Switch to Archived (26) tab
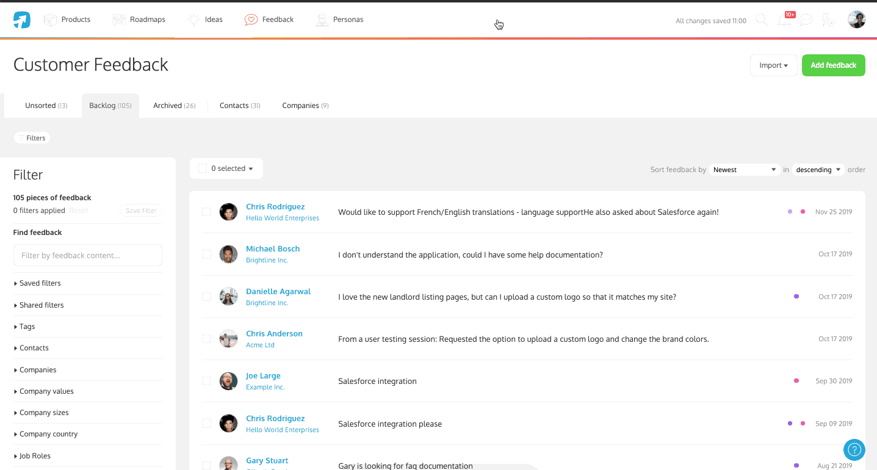This screenshot has width=877, height=470. tap(175, 106)
